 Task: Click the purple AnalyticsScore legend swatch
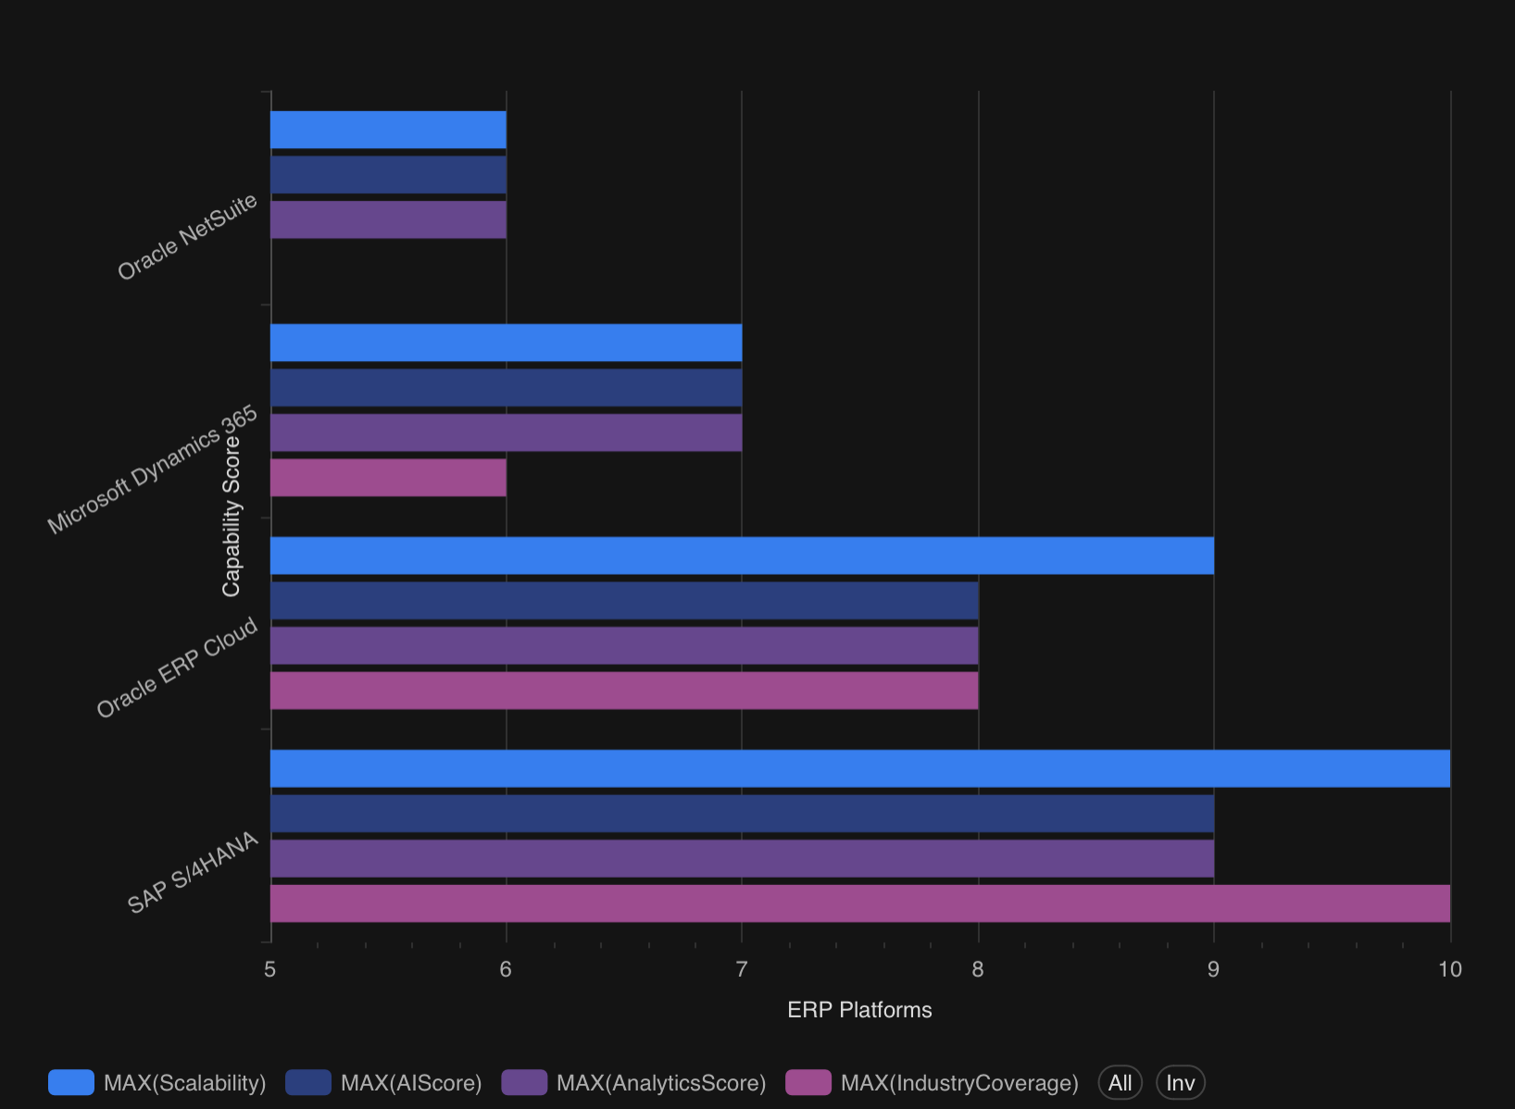point(524,1082)
